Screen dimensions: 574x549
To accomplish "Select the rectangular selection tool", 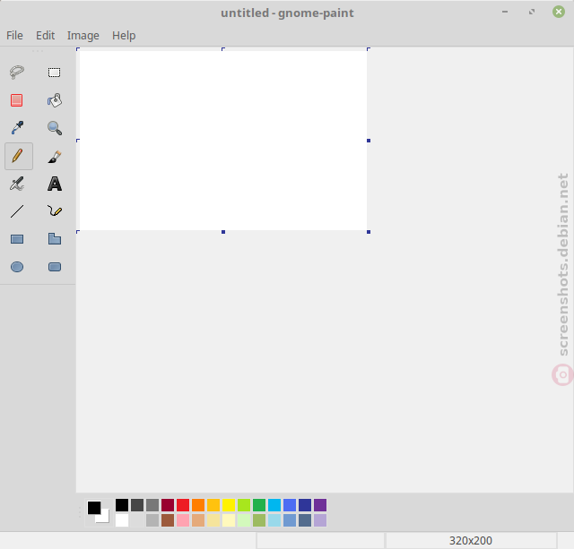I will tap(54, 73).
